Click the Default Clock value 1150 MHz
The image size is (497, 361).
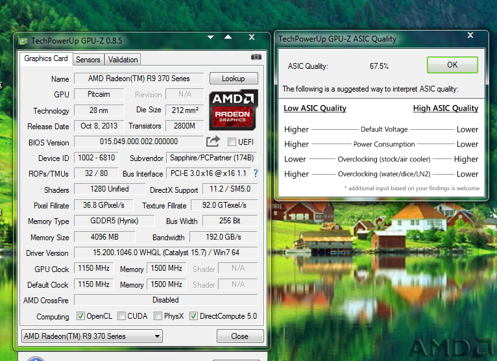point(94,284)
